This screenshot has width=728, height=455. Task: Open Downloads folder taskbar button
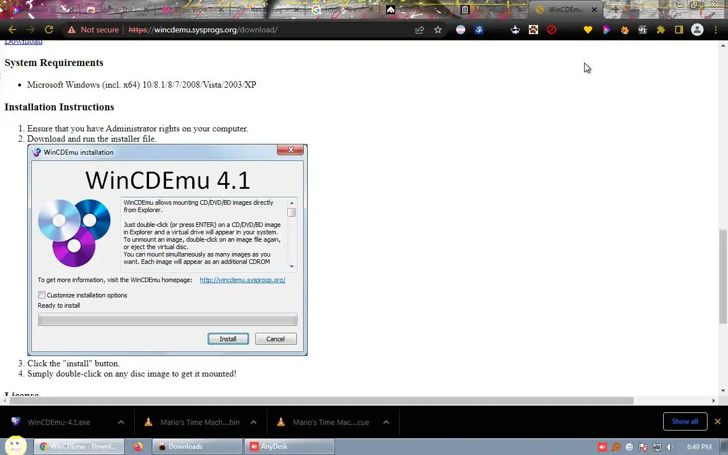197,446
